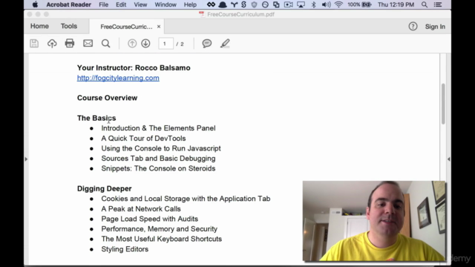Click Page Load Speed with Audits line
This screenshot has height=267, width=475.
[150, 219]
